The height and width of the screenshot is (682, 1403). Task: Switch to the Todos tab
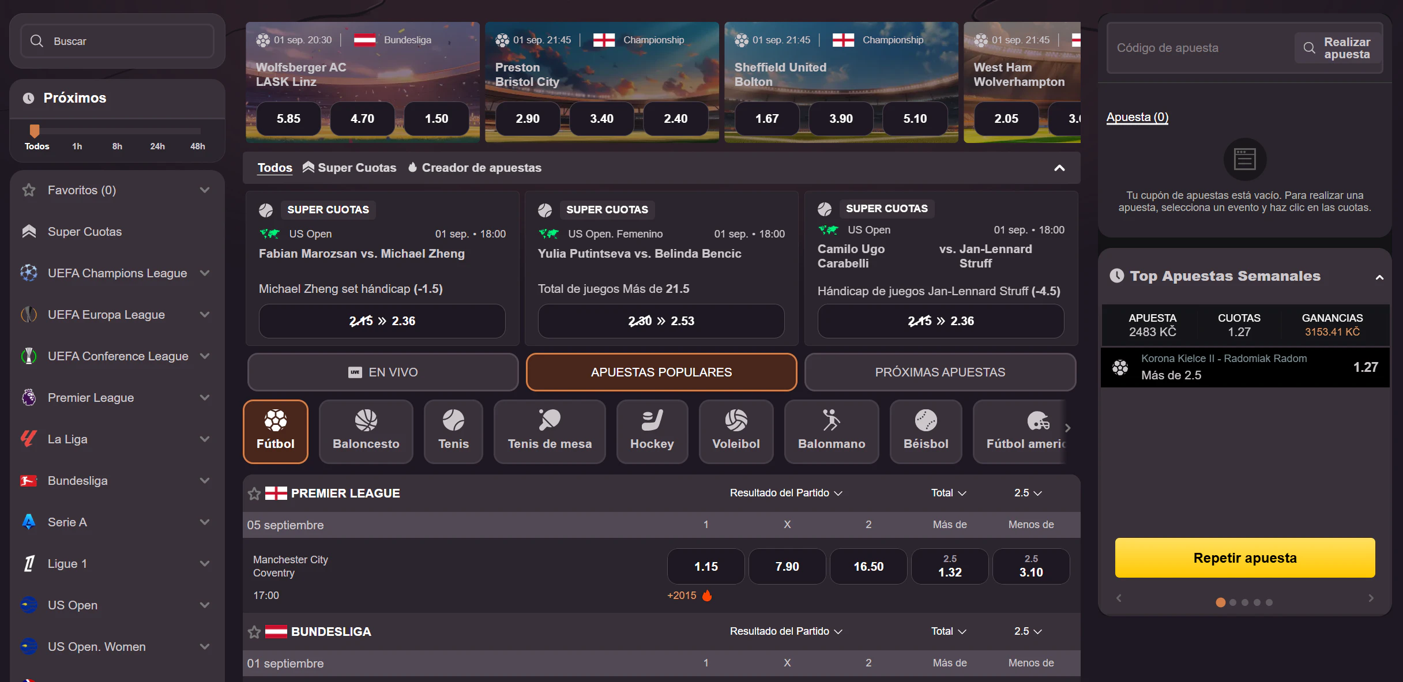(274, 168)
